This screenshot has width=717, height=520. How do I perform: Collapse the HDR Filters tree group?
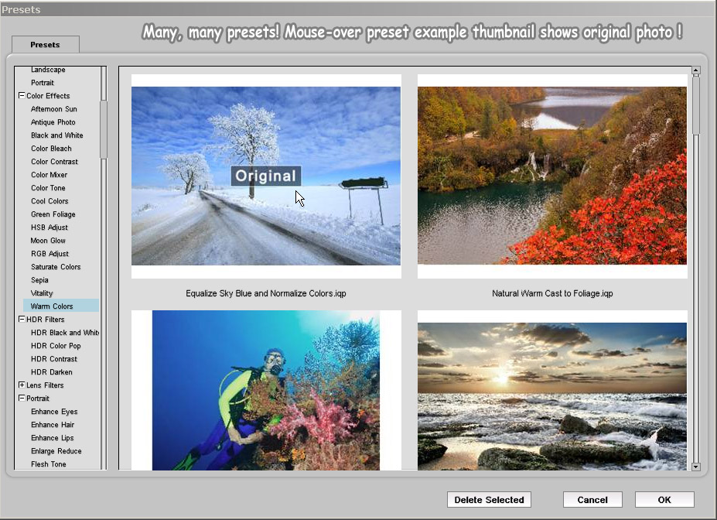(x=22, y=320)
